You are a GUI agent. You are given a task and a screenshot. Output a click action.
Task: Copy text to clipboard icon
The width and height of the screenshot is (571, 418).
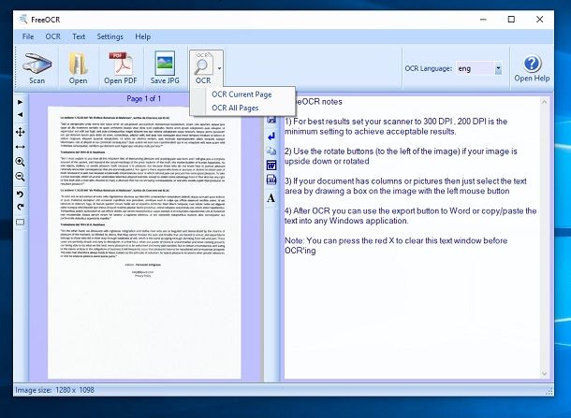pyautogui.click(x=271, y=151)
